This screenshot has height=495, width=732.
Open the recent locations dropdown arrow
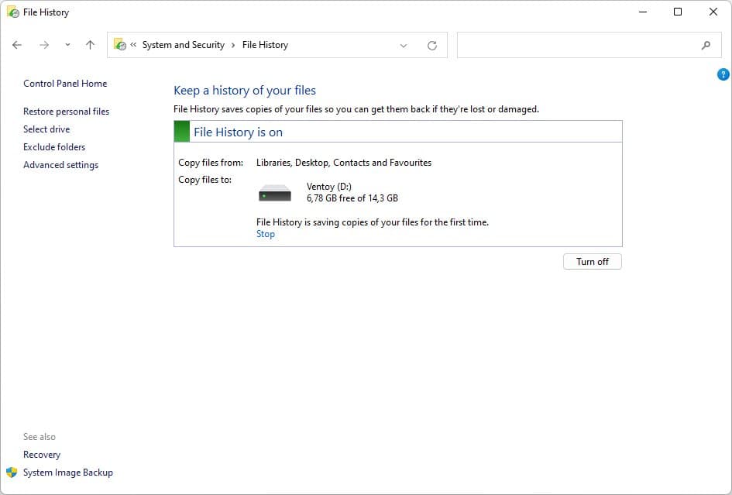67,45
